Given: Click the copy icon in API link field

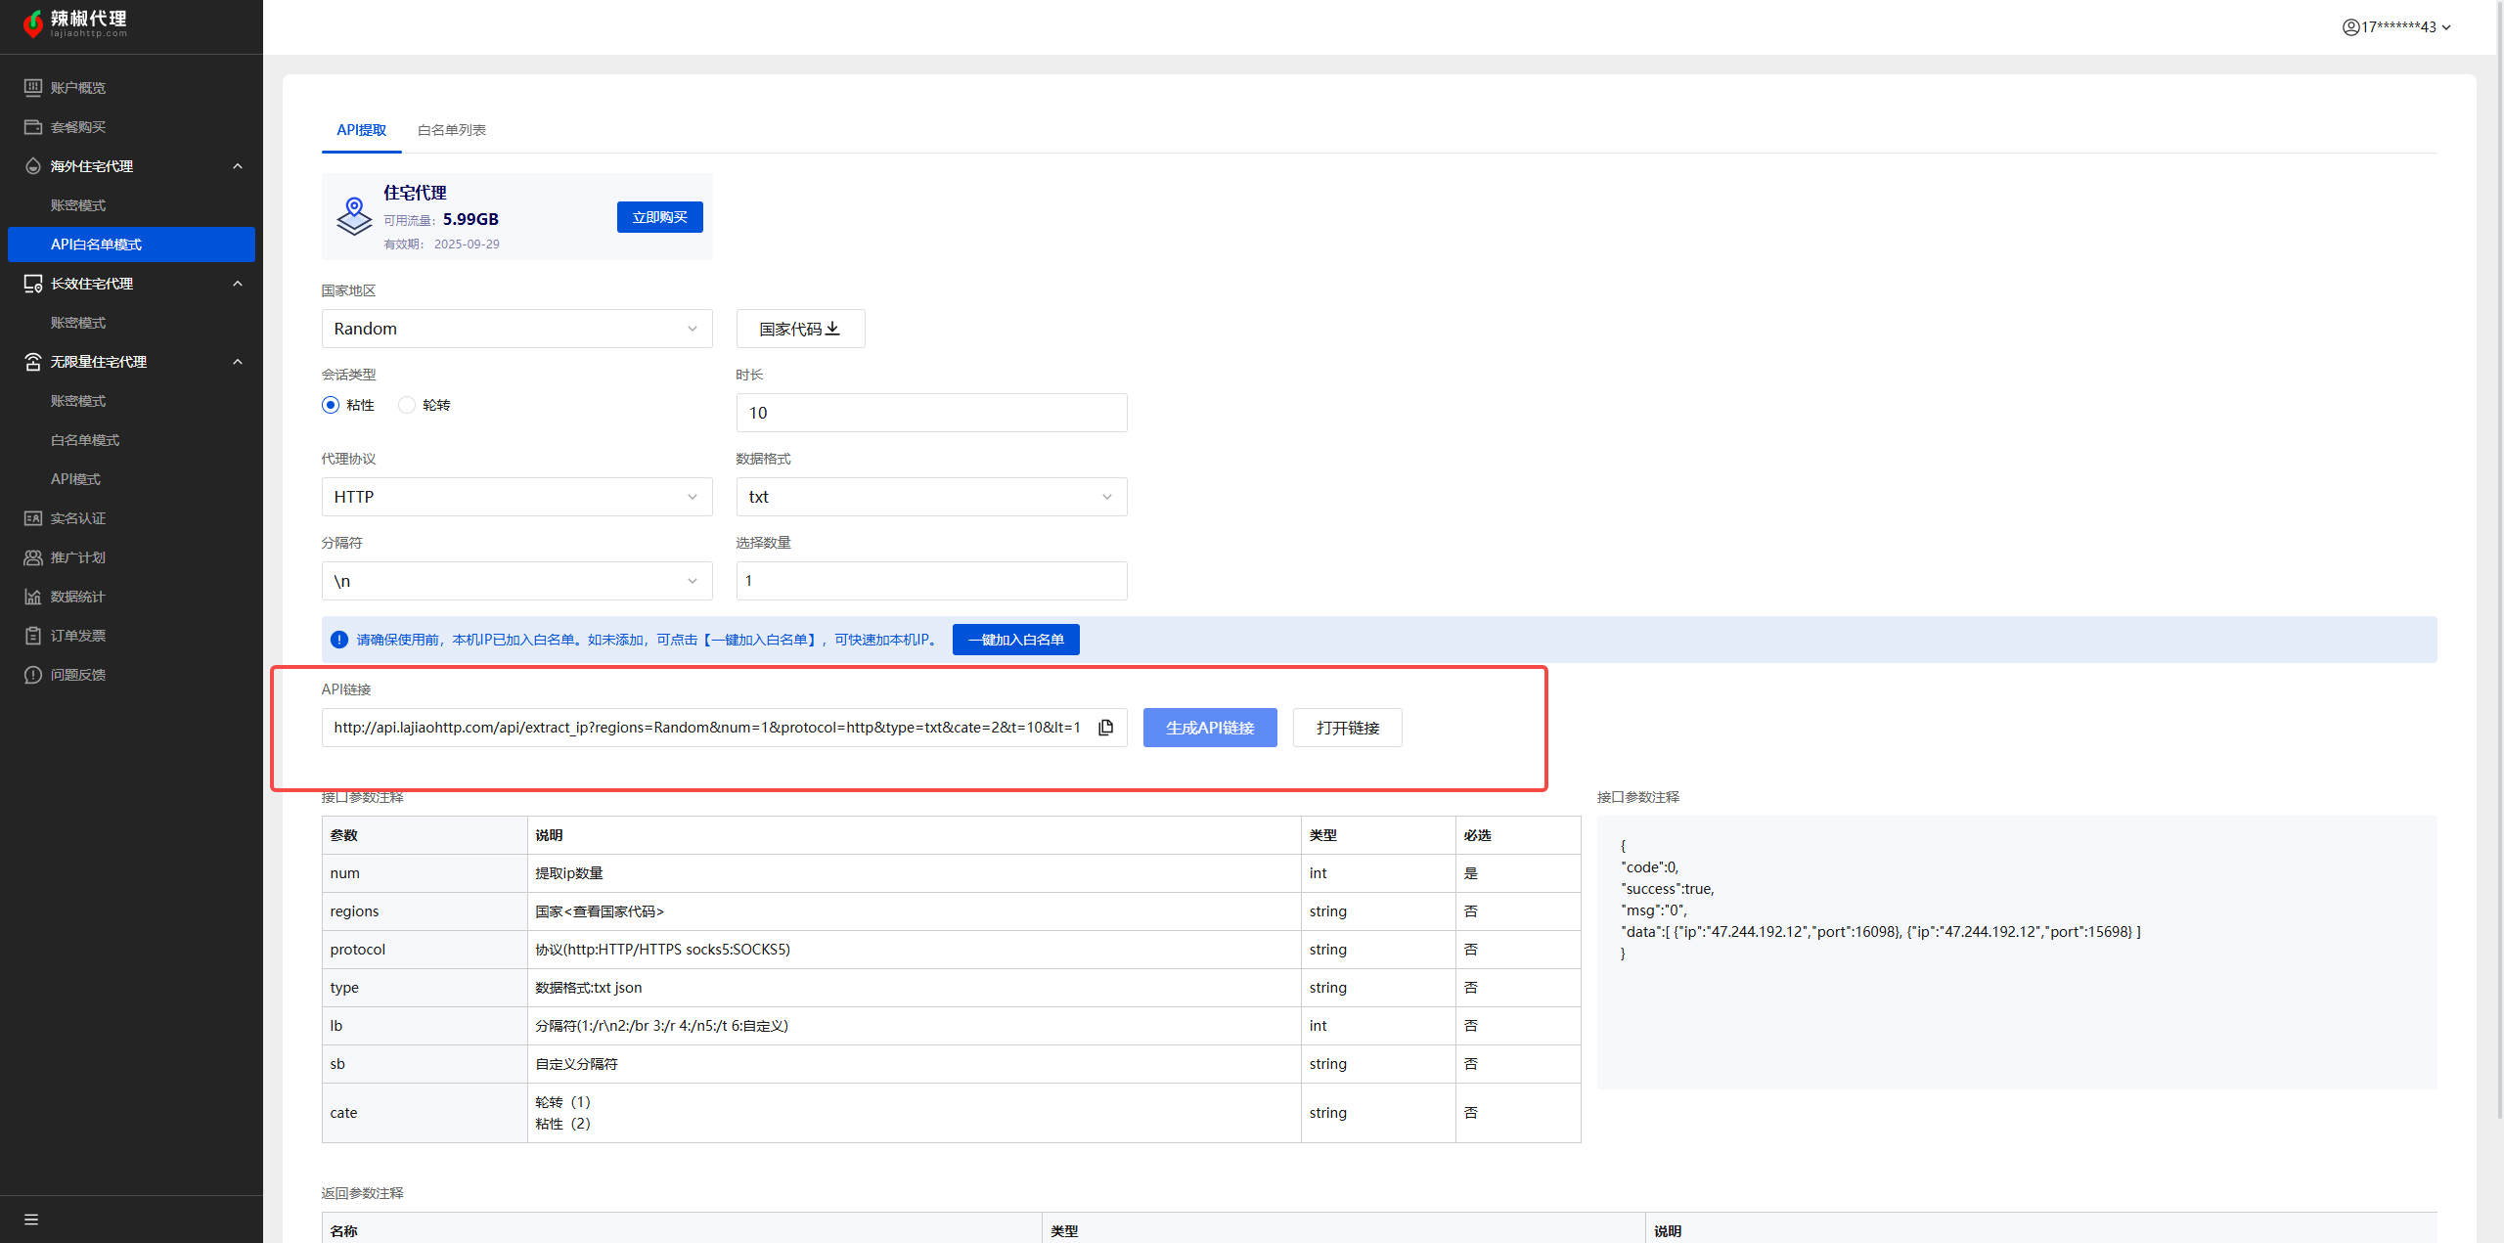Looking at the screenshot, I should coord(1105,728).
